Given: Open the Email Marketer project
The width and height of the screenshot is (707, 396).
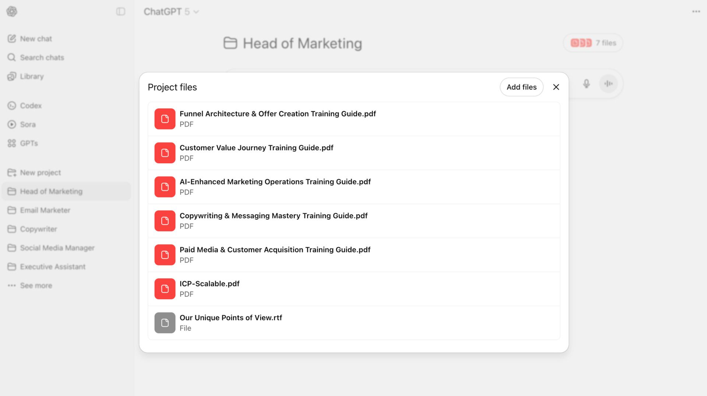Looking at the screenshot, I should 39,210.
